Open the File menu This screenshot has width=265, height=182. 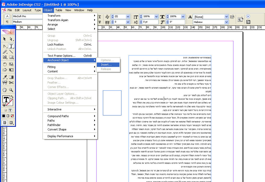pyautogui.click(x=10, y=10)
